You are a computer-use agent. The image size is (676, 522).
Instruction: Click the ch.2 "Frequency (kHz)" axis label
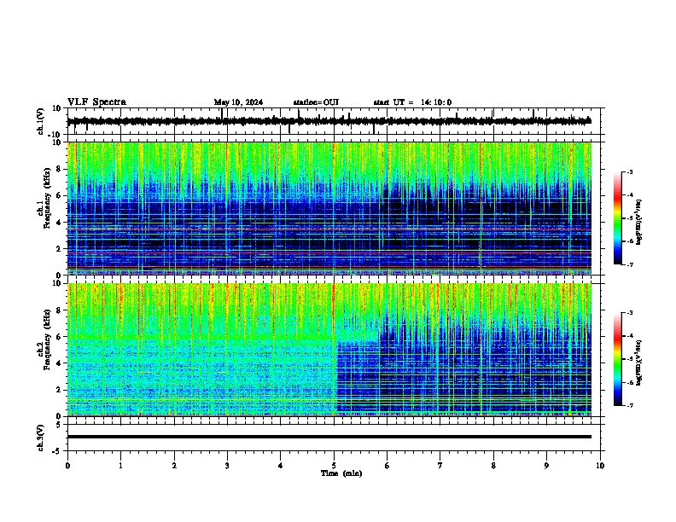pyautogui.click(x=47, y=339)
